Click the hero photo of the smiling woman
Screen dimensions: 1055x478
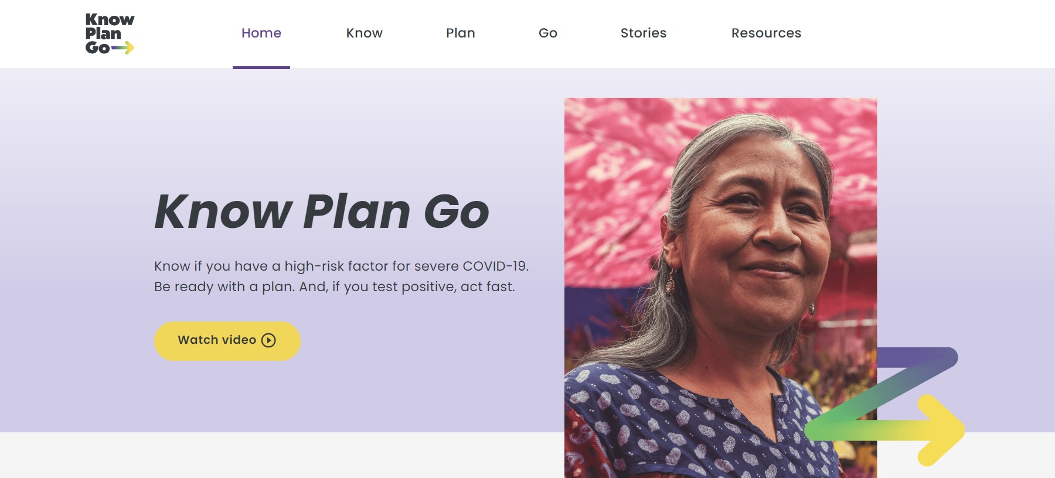click(x=721, y=246)
